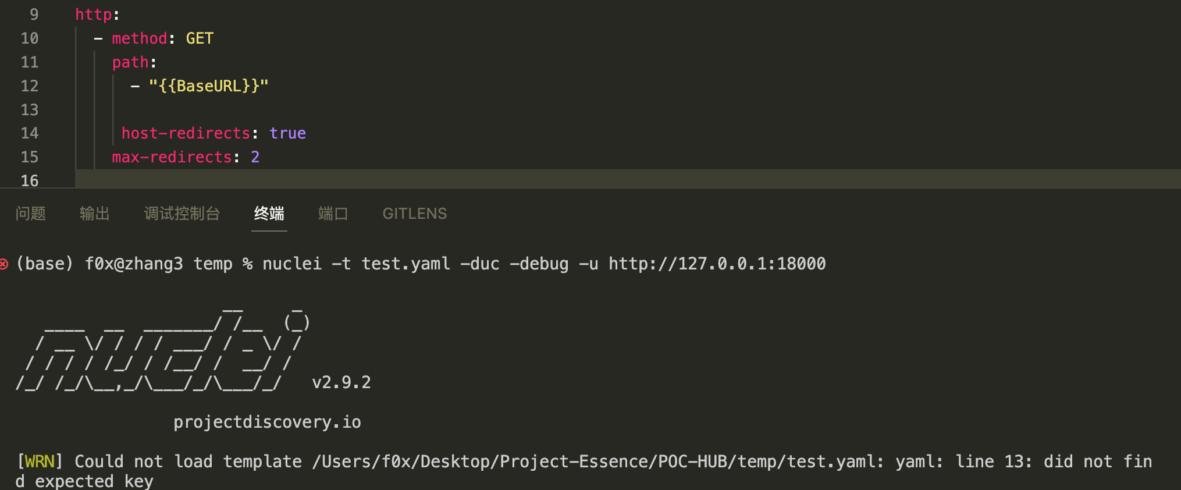
Task: Click the red command-failed marker beside the prompt
Action: pos(3,264)
